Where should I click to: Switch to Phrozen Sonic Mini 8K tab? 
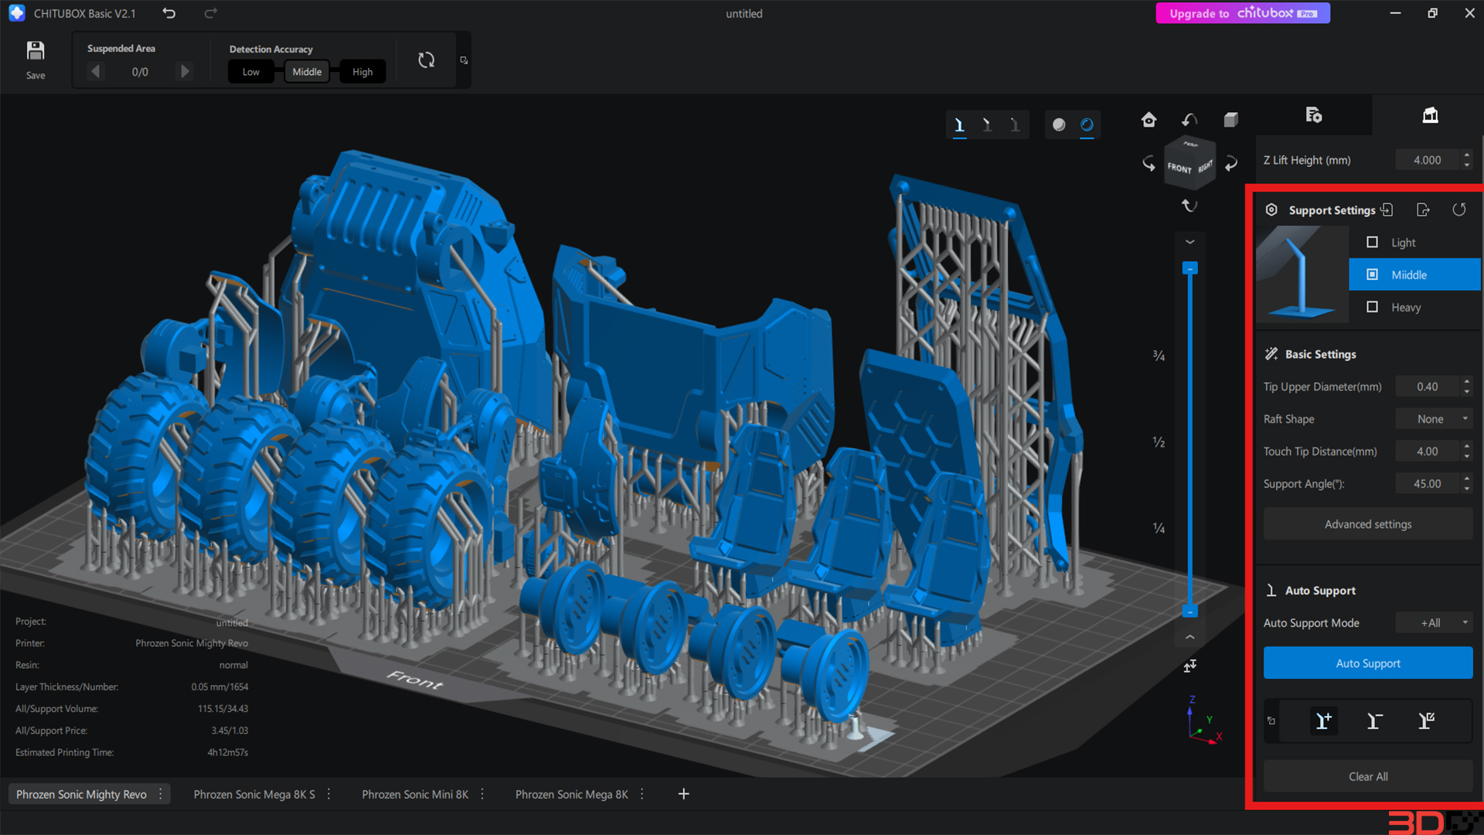pos(415,794)
